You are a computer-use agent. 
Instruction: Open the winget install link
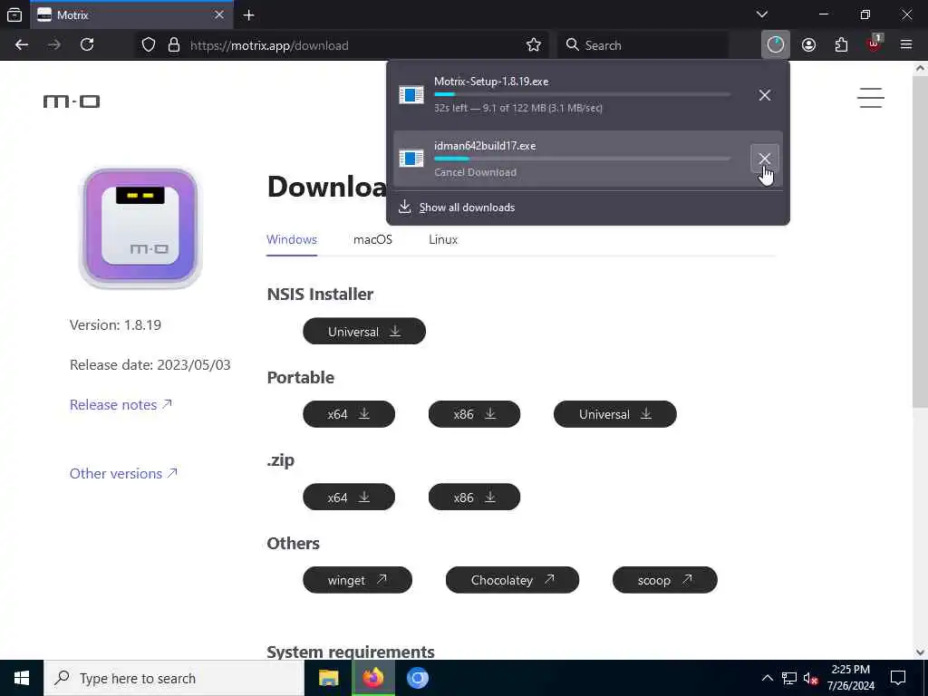click(357, 580)
